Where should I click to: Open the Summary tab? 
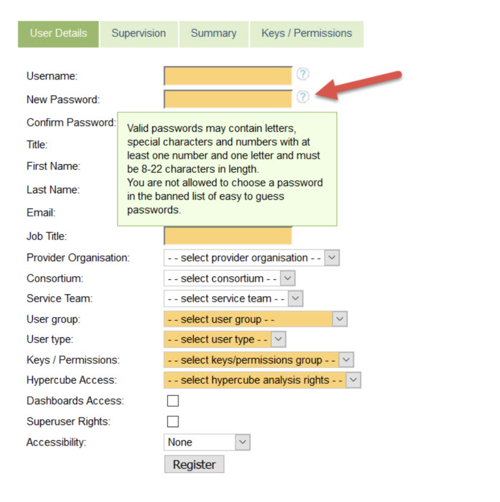tap(213, 34)
